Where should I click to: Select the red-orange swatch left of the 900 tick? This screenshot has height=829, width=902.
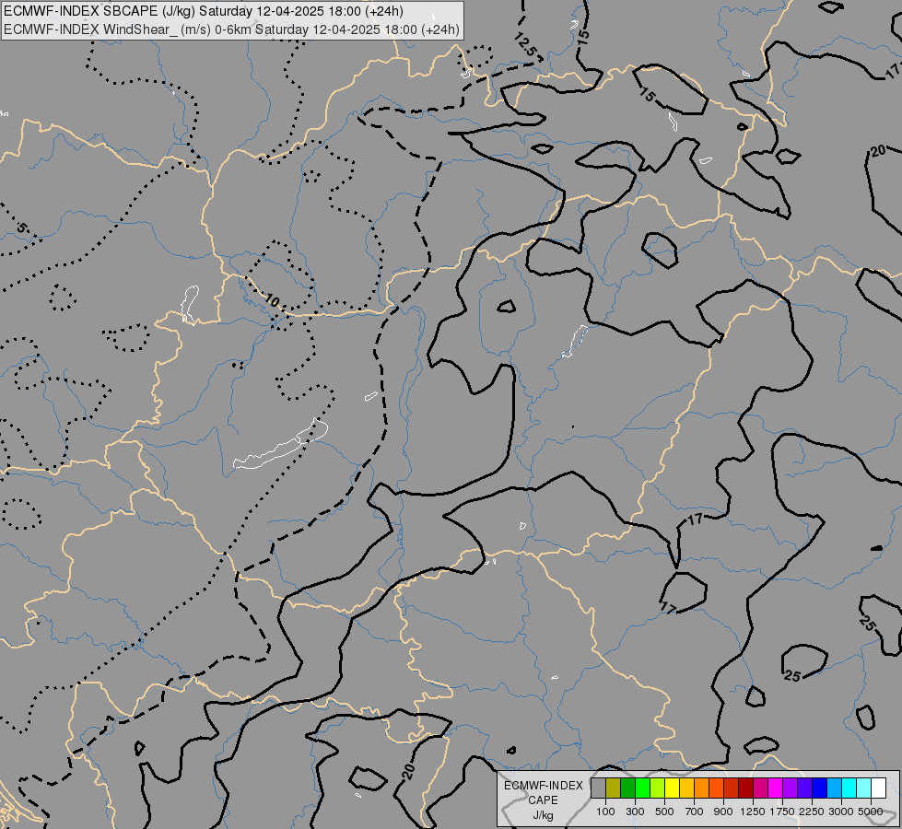[x=716, y=788]
